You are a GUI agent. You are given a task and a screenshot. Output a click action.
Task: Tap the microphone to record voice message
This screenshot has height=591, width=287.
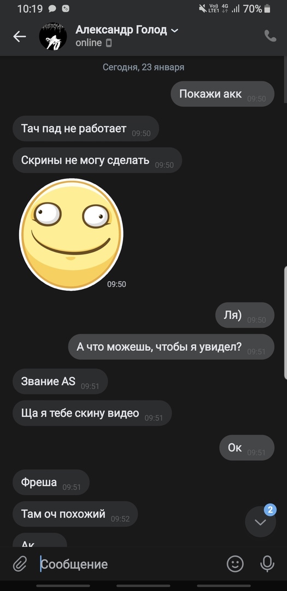(x=267, y=564)
